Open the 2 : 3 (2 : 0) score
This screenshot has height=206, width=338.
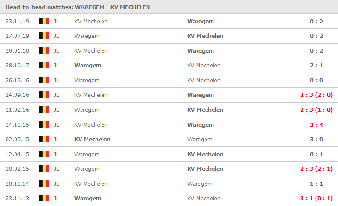(x=316, y=95)
